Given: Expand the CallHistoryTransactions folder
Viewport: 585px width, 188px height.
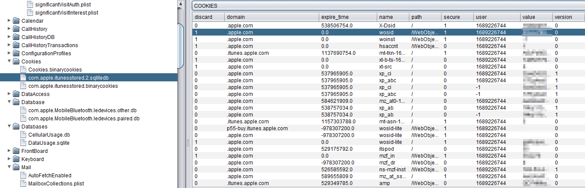Looking at the screenshot, I should tap(9, 45).
